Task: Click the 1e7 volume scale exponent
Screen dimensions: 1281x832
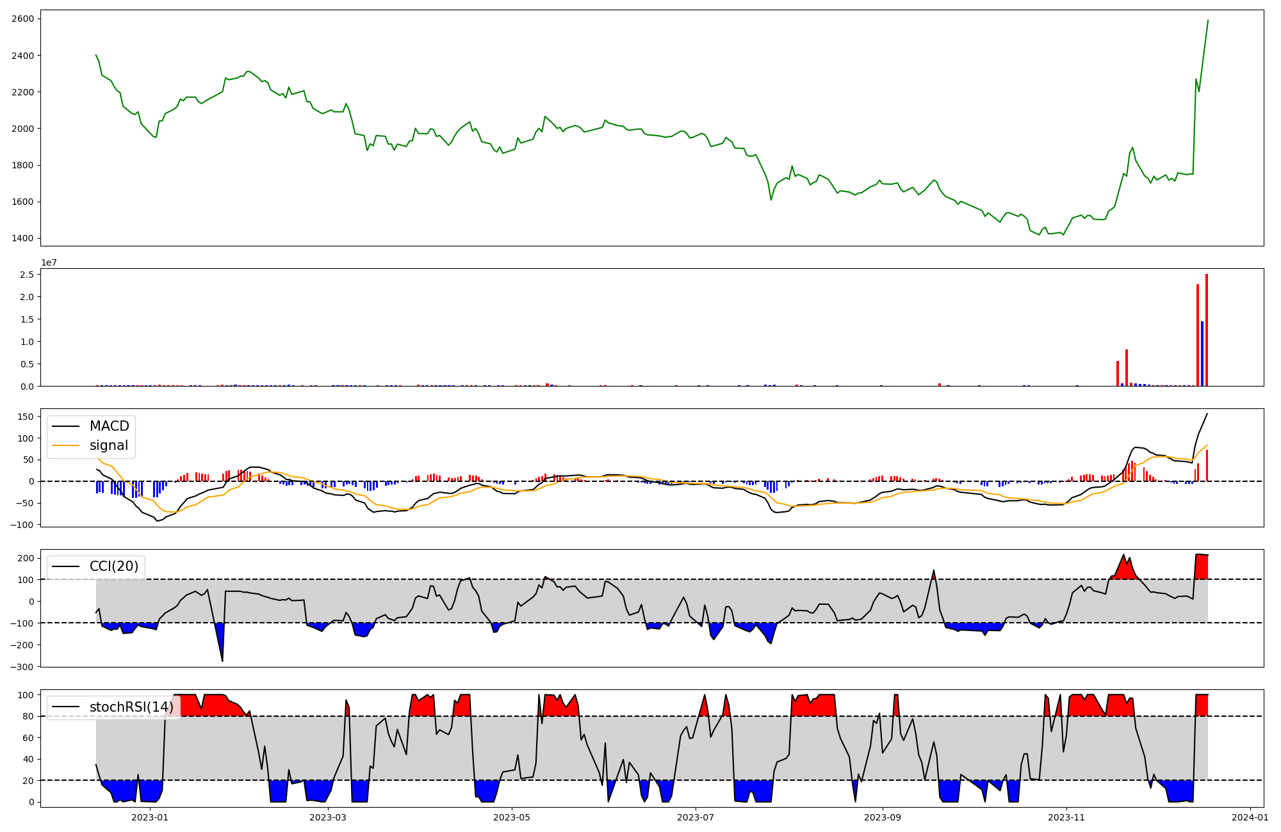Action: (x=49, y=262)
